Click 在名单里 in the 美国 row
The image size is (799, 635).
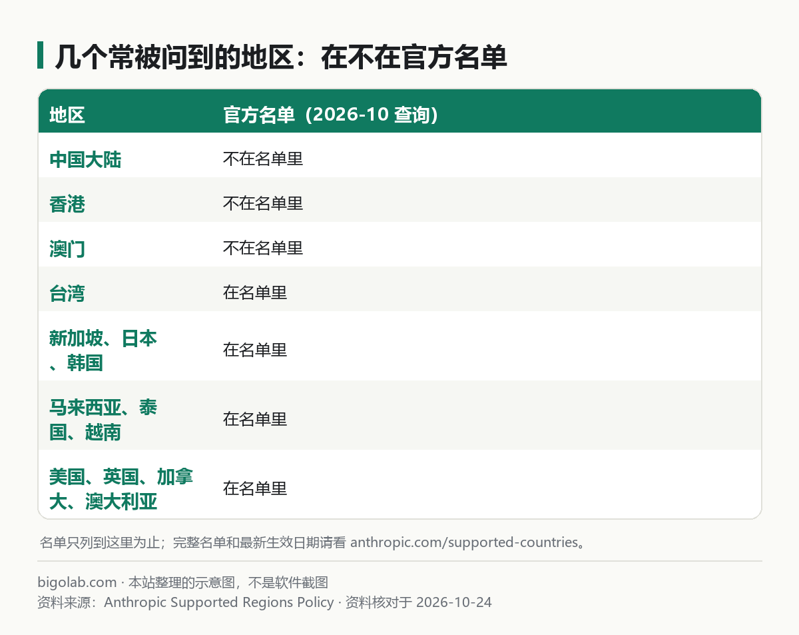click(x=255, y=488)
